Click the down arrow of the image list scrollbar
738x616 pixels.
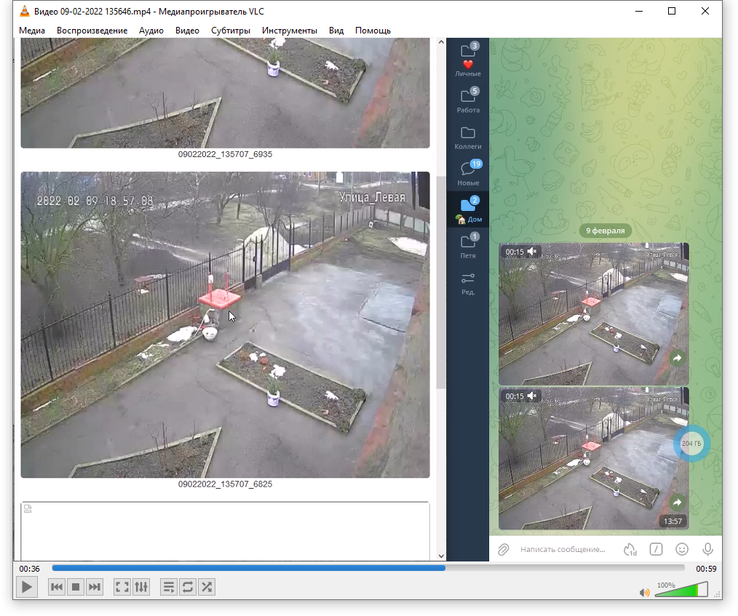click(441, 556)
